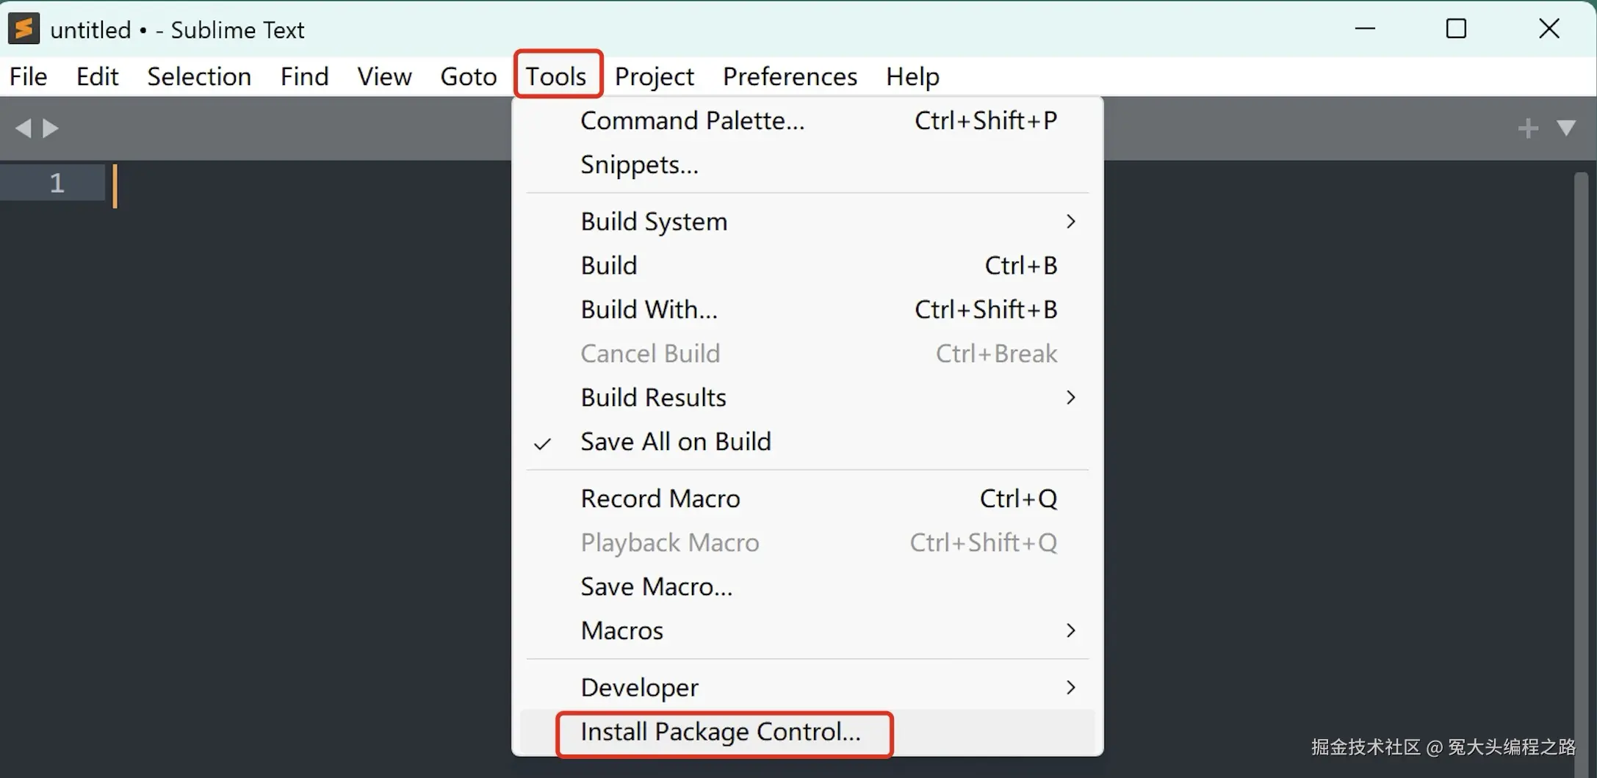Click Build With option
Image resolution: width=1597 pixels, height=778 pixels.
click(649, 310)
